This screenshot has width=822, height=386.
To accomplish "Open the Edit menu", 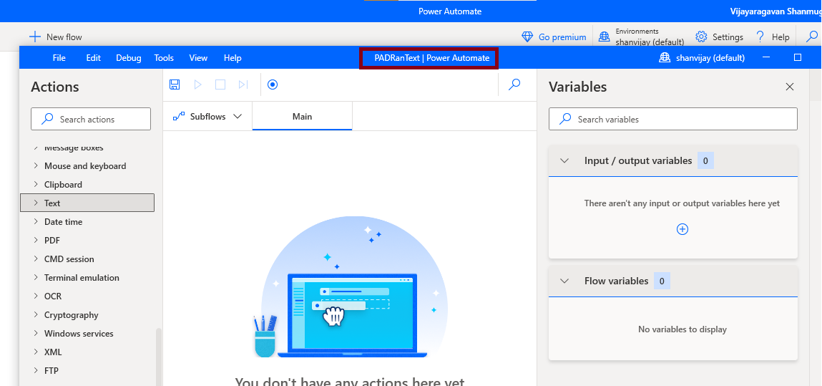I will pos(93,58).
